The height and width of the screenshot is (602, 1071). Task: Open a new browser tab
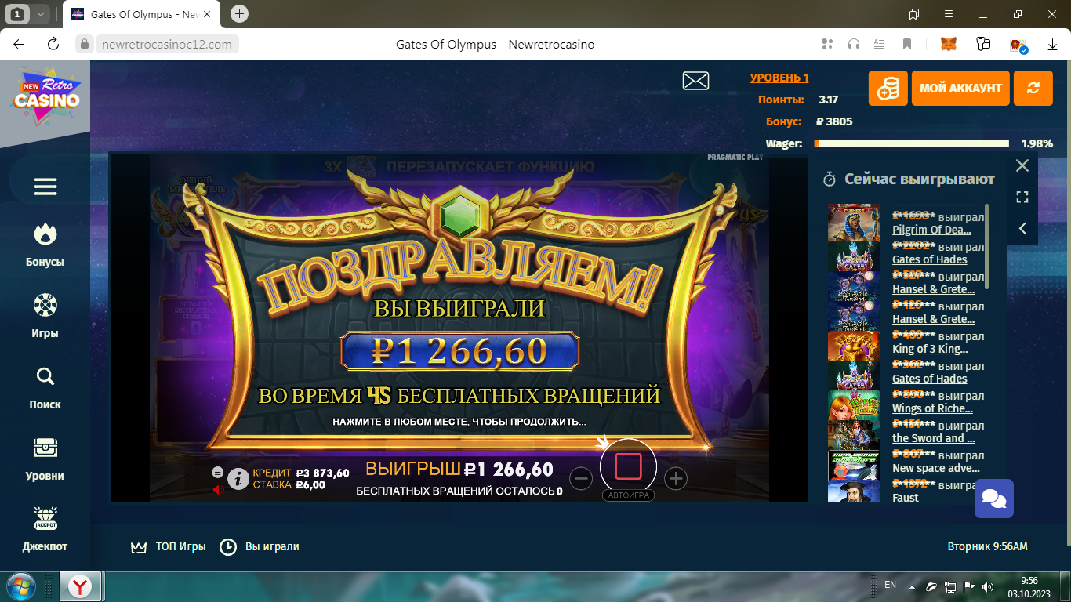[x=240, y=13]
